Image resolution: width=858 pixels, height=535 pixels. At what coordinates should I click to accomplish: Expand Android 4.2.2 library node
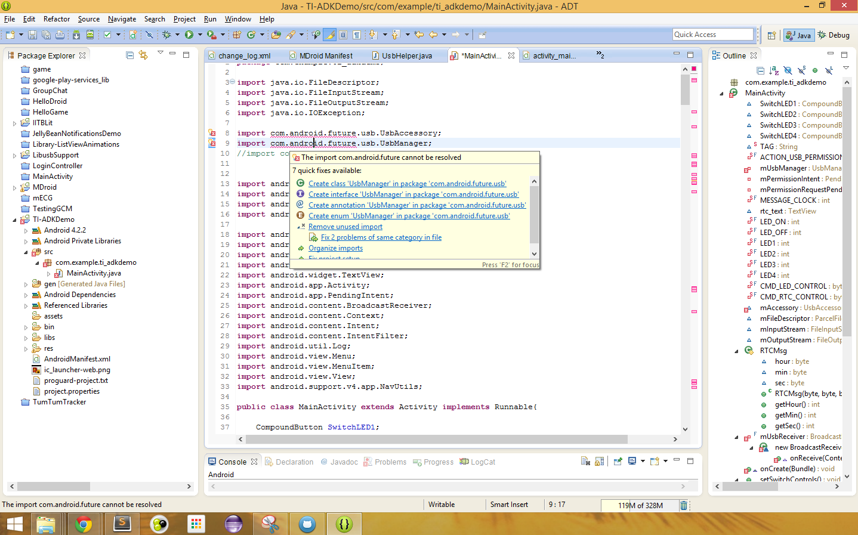[26, 231]
